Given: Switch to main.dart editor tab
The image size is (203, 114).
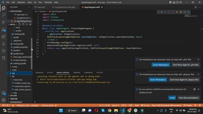Looking at the screenshot, I should click(41, 7).
